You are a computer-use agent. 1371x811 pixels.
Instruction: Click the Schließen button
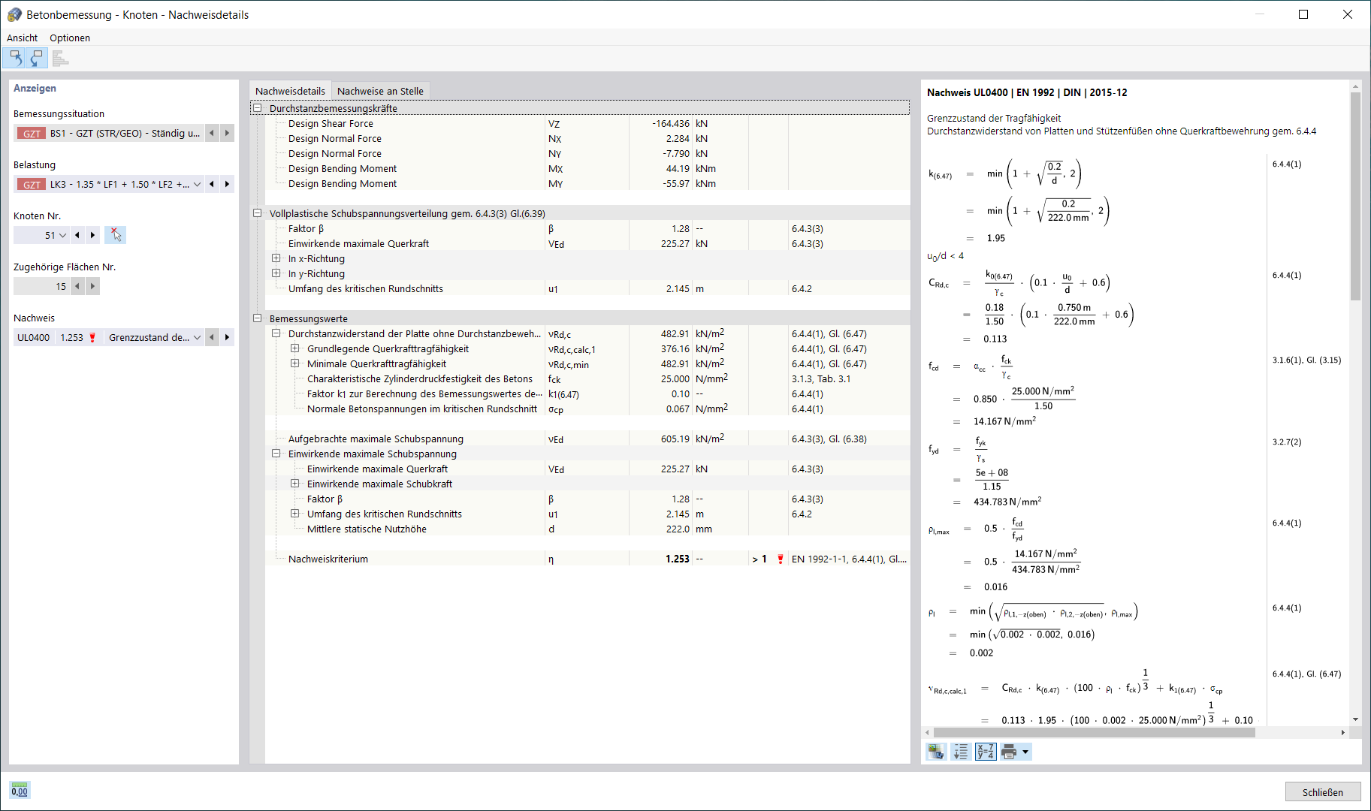(x=1323, y=791)
